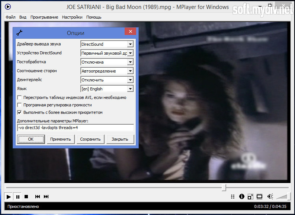Click the 0:03:32 / 0:04:35 time display
This screenshot has width=295, height=215.
coord(270,206)
